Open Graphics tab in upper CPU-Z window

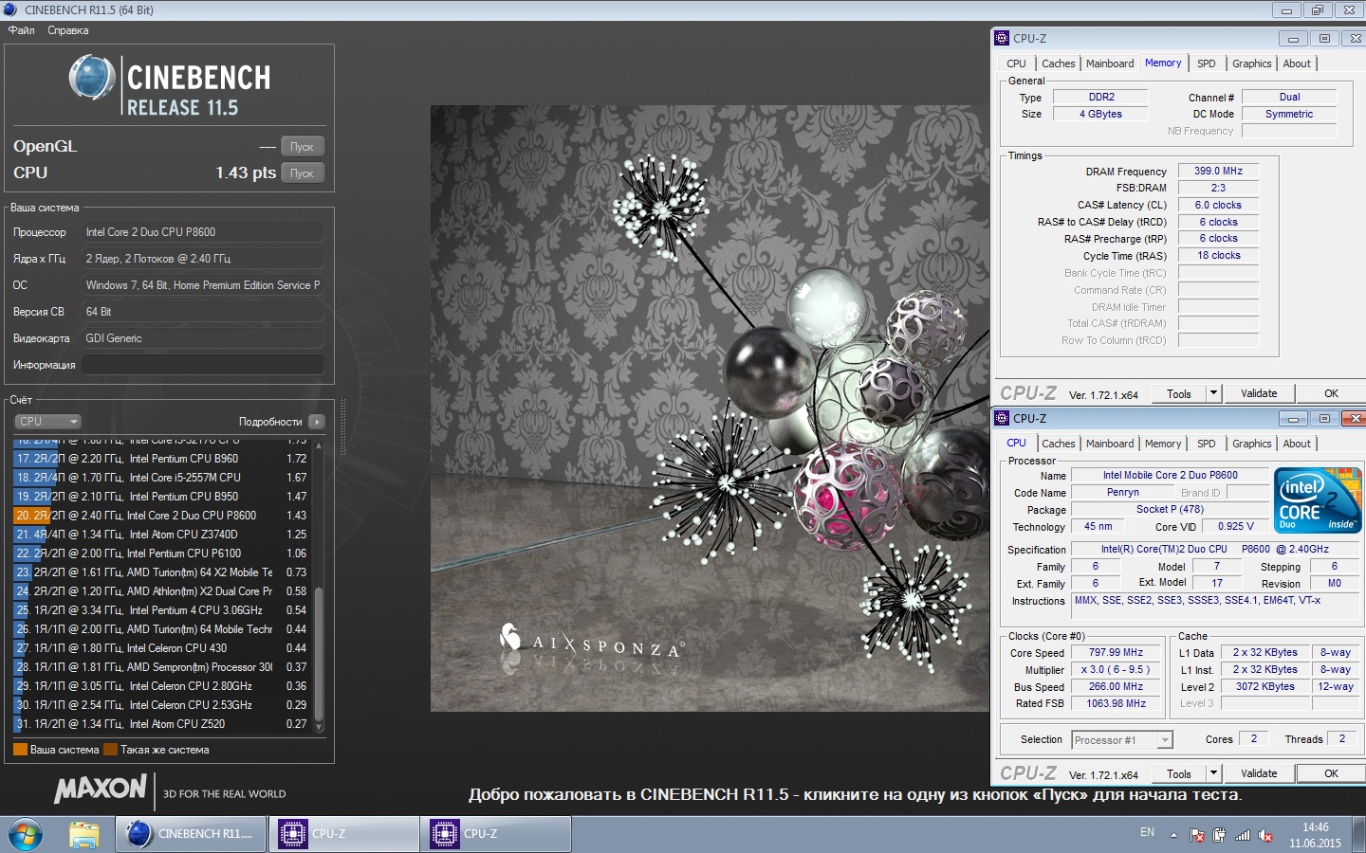tap(1252, 64)
